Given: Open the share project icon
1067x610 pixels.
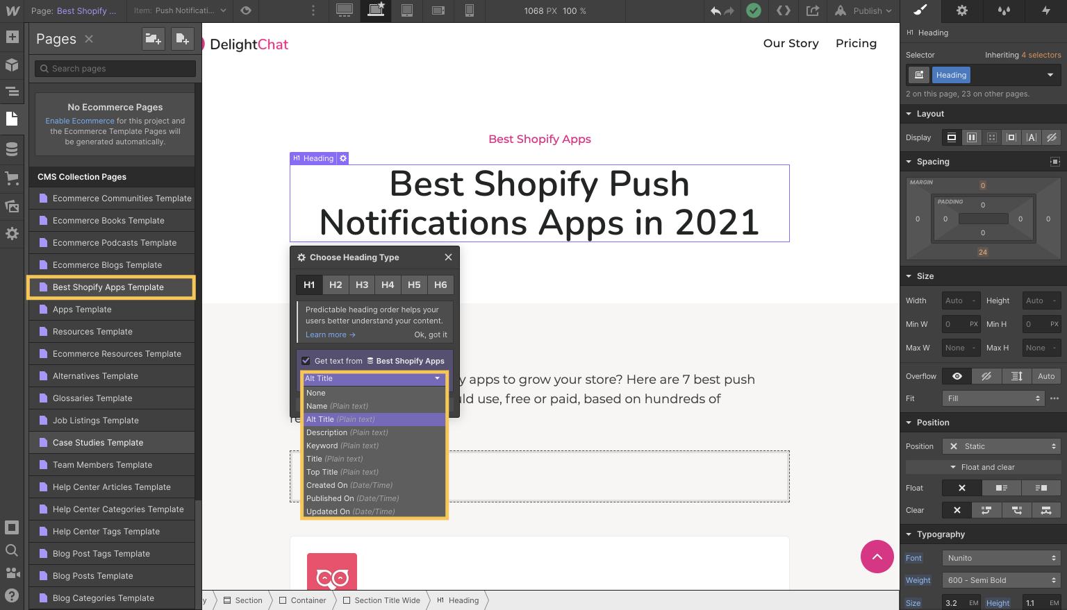Looking at the screenshot, I should click(x=812, y=10).
